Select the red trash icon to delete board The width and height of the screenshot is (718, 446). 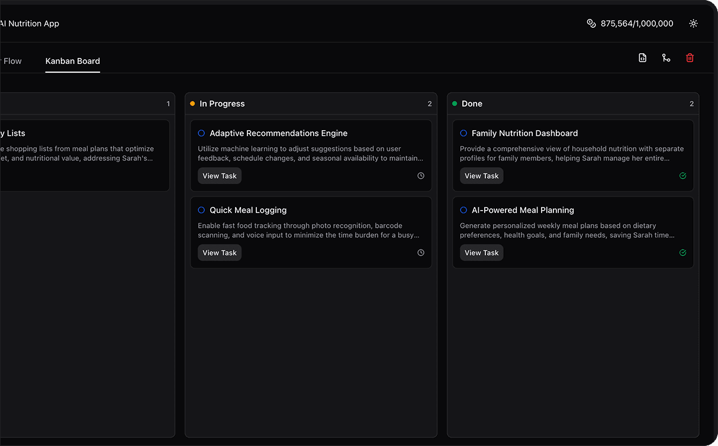690,57
